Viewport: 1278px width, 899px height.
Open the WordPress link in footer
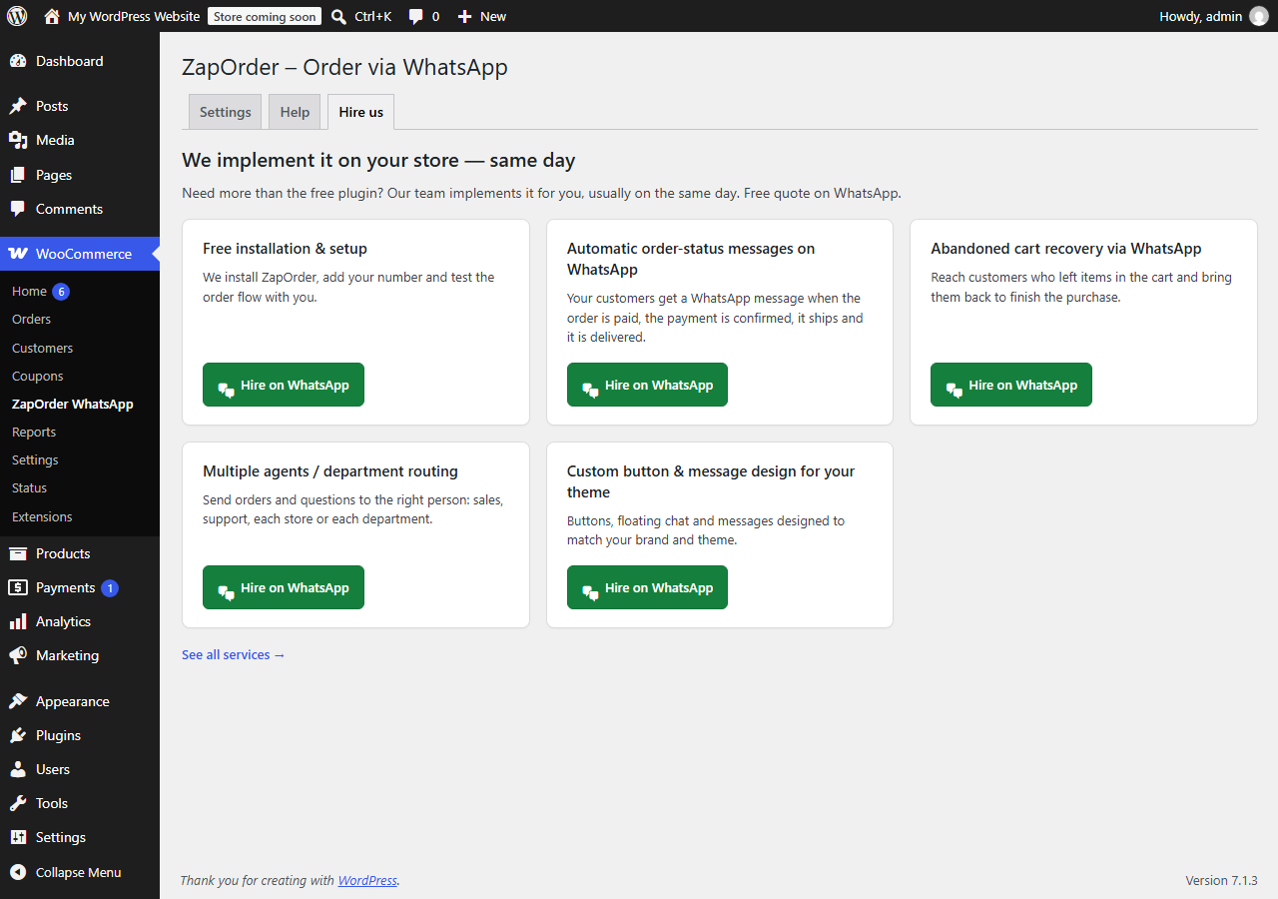tap(367, 880)
